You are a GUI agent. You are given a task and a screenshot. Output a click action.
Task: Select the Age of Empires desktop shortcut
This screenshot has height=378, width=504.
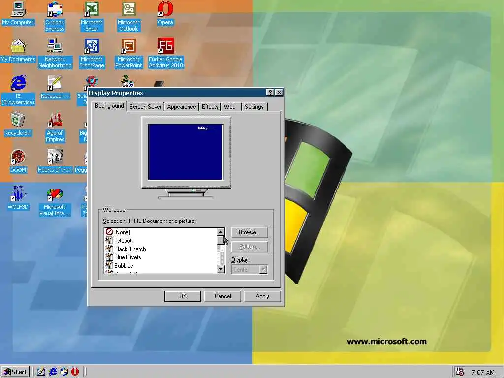click(55, 127)
